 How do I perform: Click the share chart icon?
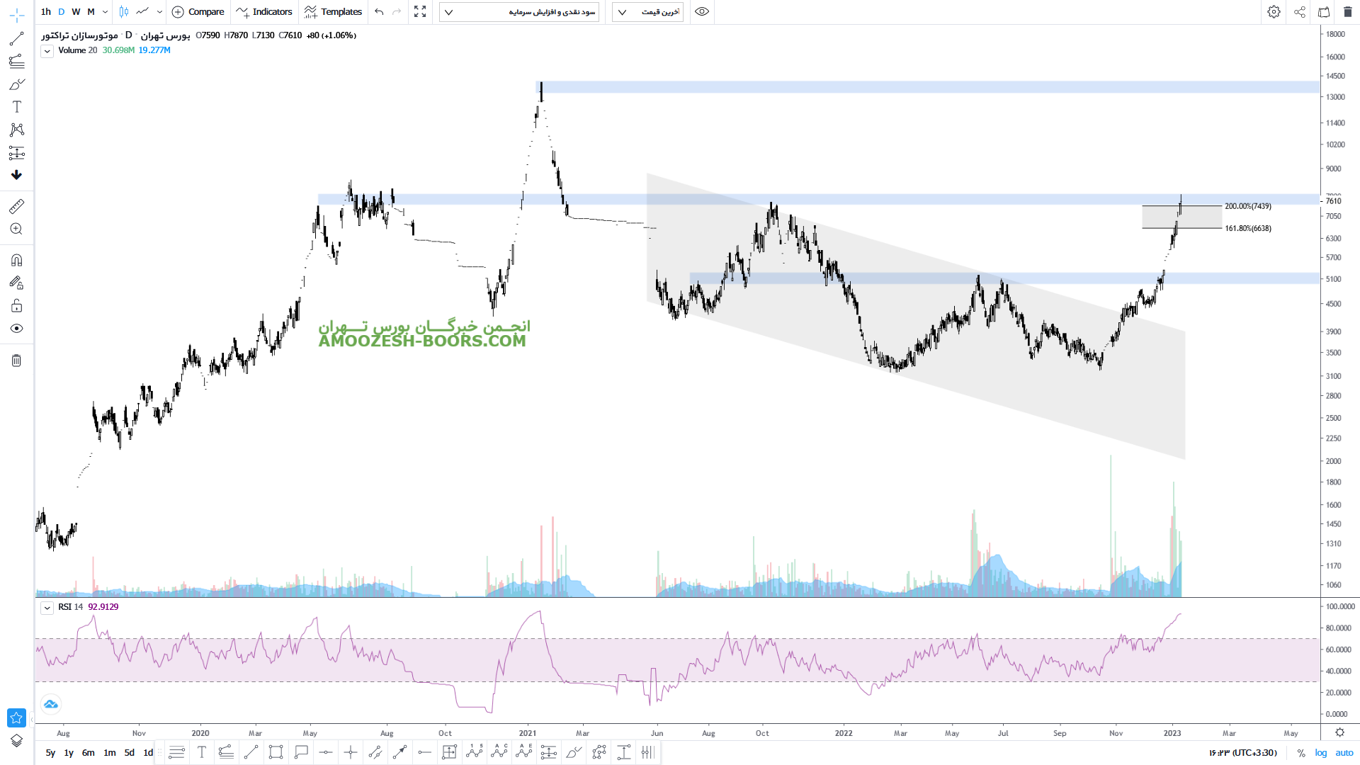(1300, 12)
